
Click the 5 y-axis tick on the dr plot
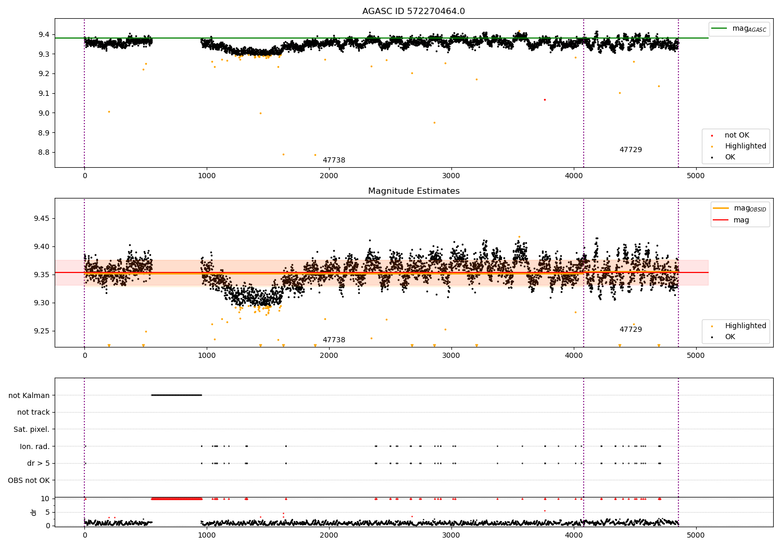click(47, 512)
